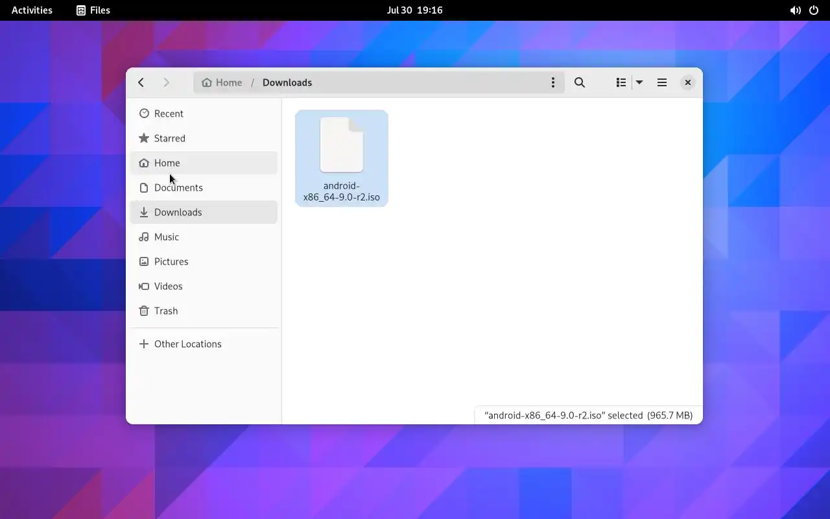830x519 pixels.
Task: Select Downloads in the sidebar
Action: coord(204,212)
